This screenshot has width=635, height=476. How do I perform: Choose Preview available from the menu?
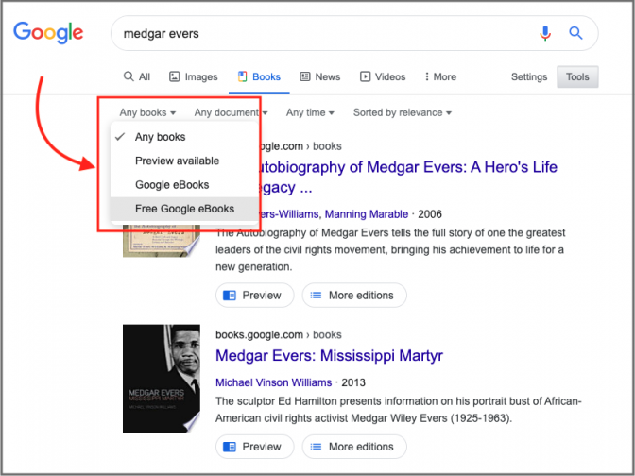pyautogui.click(x=184, y=161)
